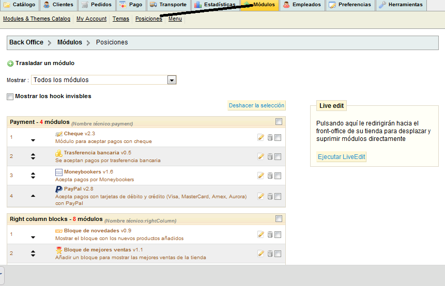Tick the checkbox for Trasferencia bancaria row
Screen dimensions: 445x286
point(278,156)
